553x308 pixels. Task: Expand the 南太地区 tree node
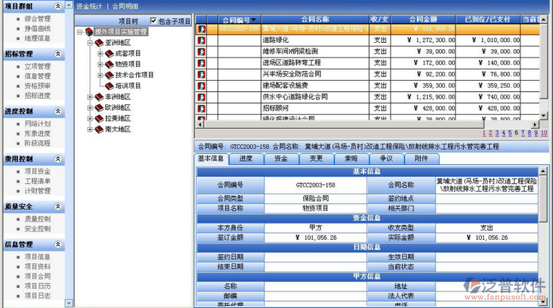(x=90, y=130)
